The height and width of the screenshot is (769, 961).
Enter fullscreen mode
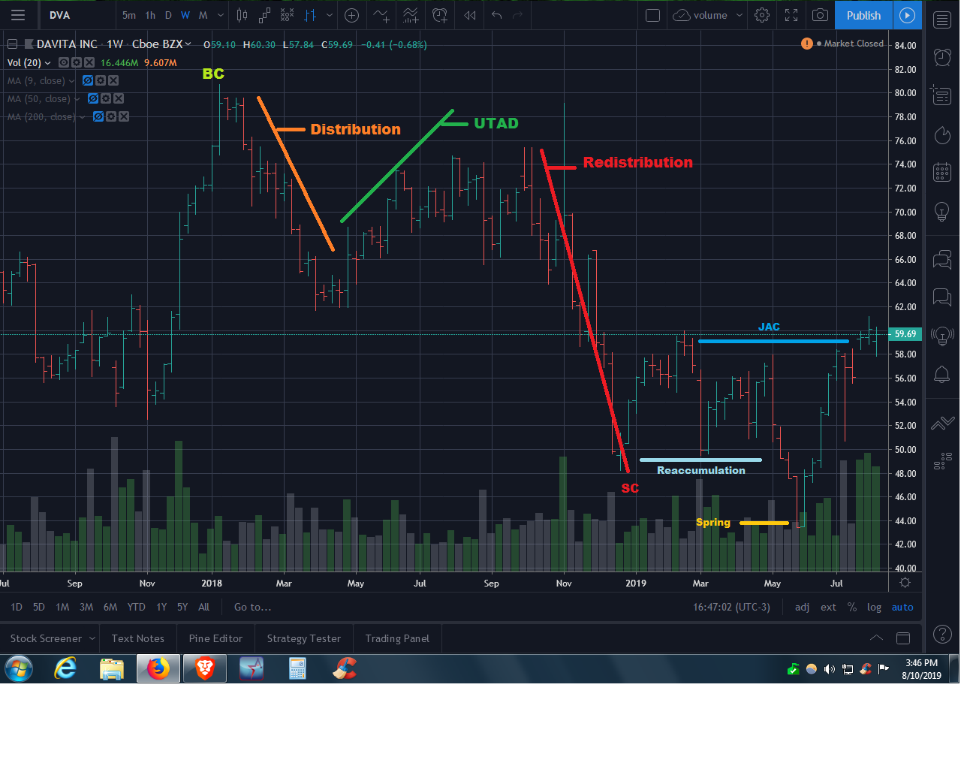pyautogui.click(x=791, y=15)
